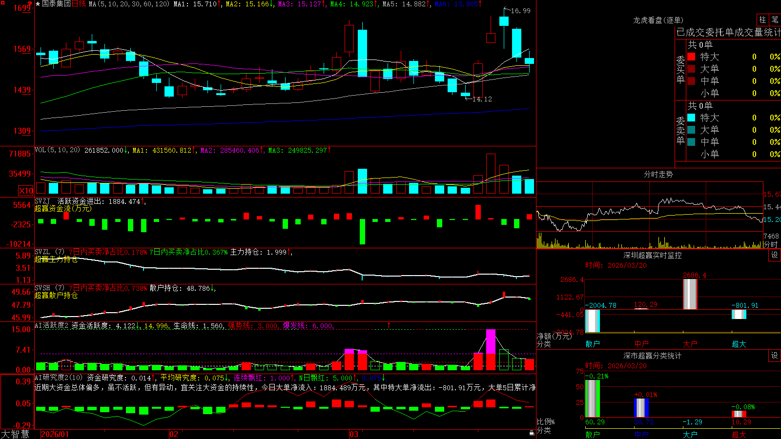Click the red question mark icon beside 1699
The height and width of the screenshot is (439, 781).
pos(31,4)
